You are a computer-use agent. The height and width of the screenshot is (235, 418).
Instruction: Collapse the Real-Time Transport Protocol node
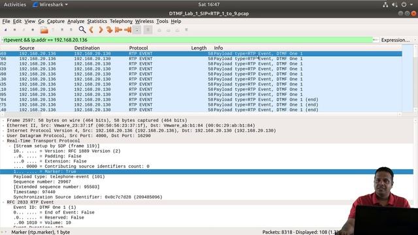coord(3,141)
